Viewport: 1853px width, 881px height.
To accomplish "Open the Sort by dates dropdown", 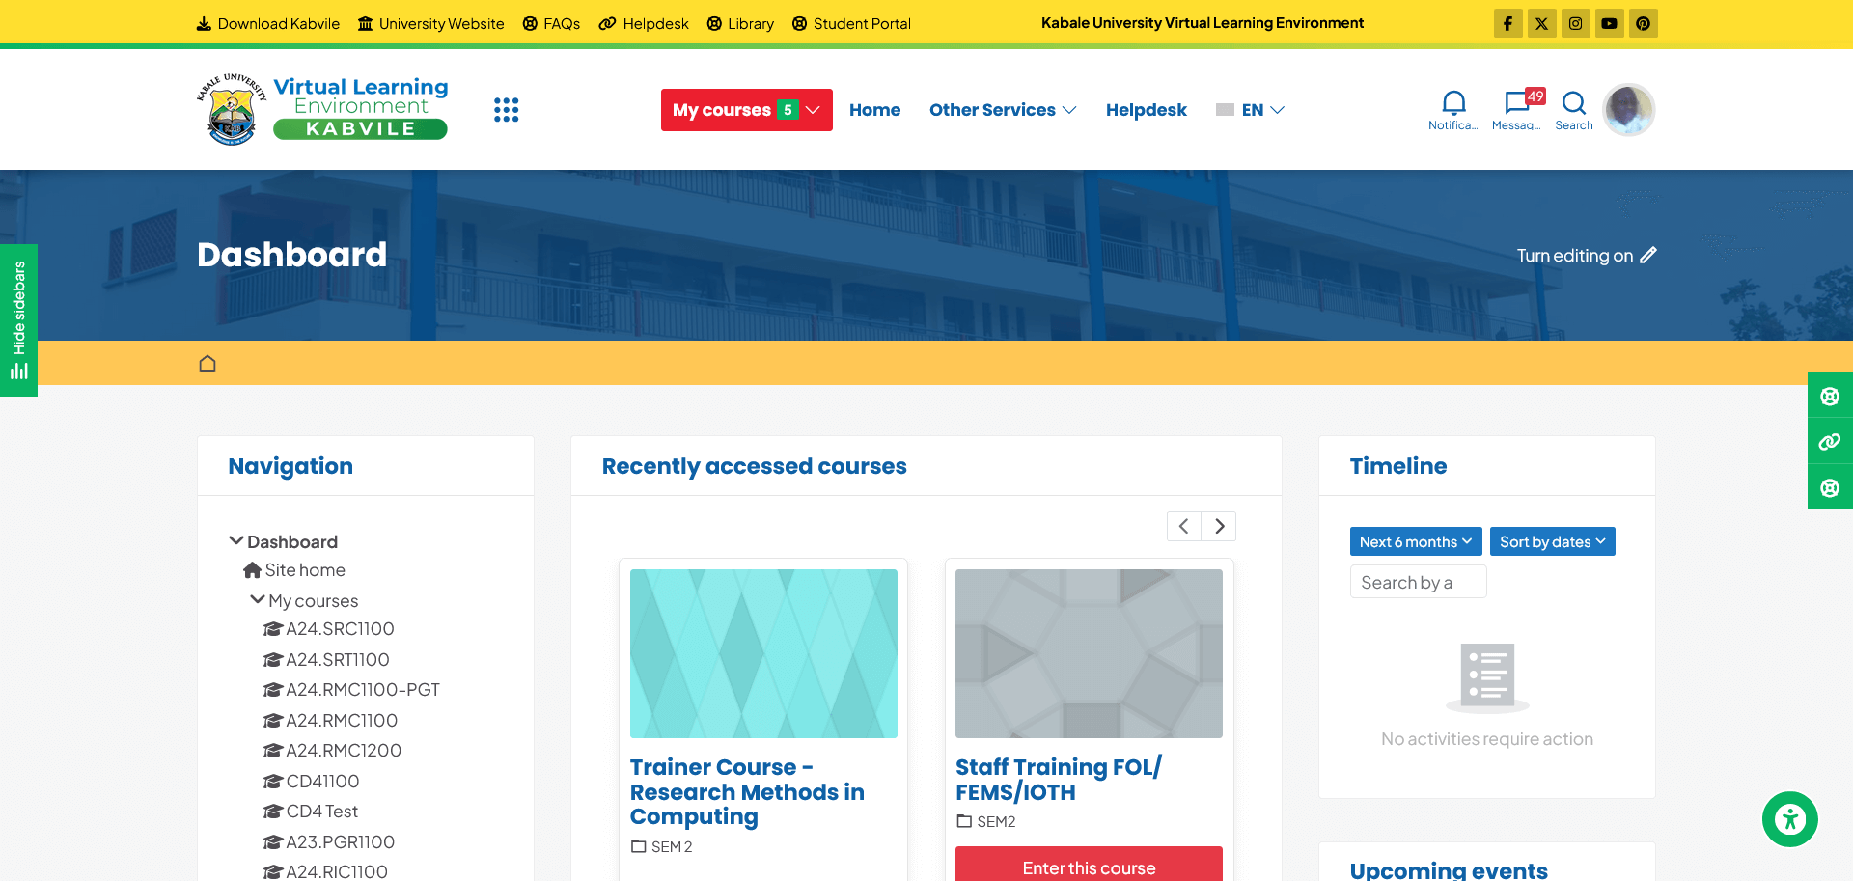I will pyautogui.click(x=1552, y=541).
